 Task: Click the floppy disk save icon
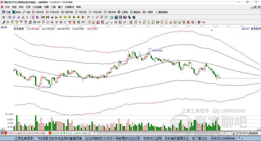pyautogui.click(x=125, y=17)
